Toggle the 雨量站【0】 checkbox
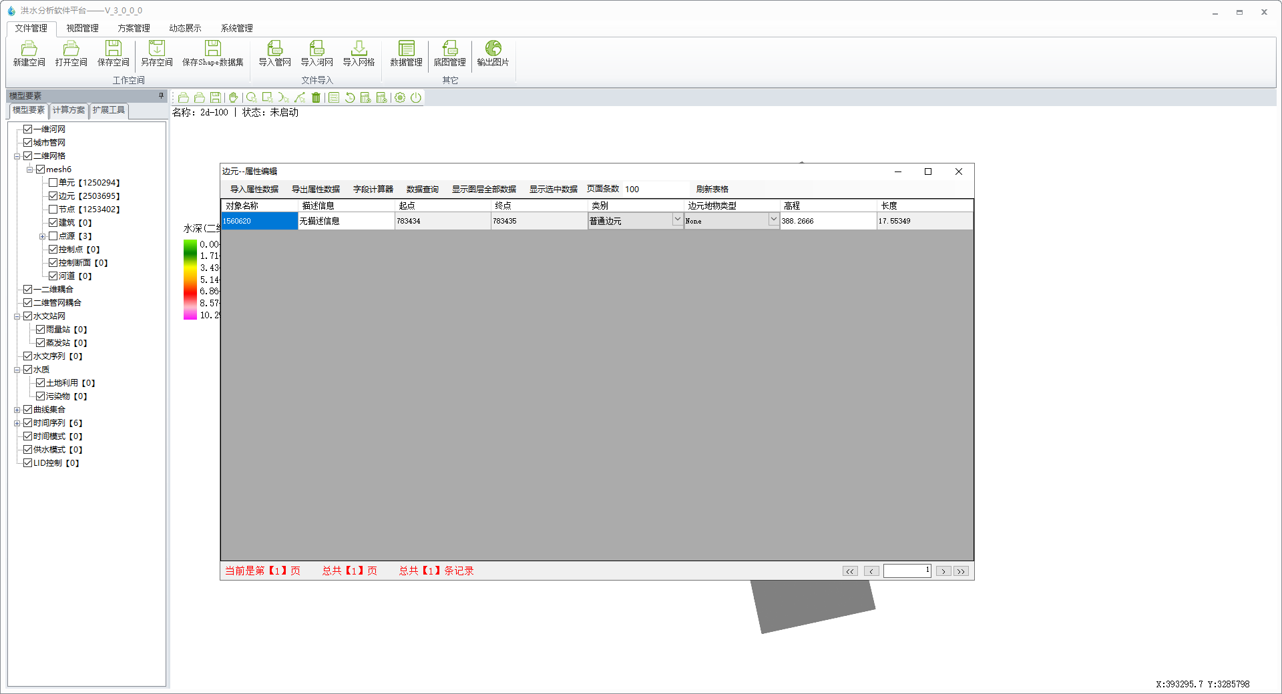Image resolution: width=1282 pixels, height=694 pixels. pos(40,329)
